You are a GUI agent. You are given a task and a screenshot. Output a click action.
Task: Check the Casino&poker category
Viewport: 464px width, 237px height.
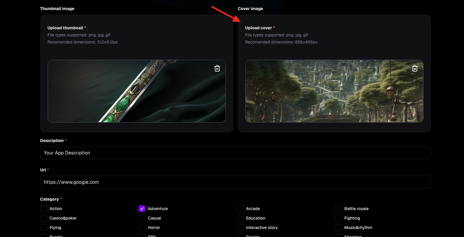(44, 218)
